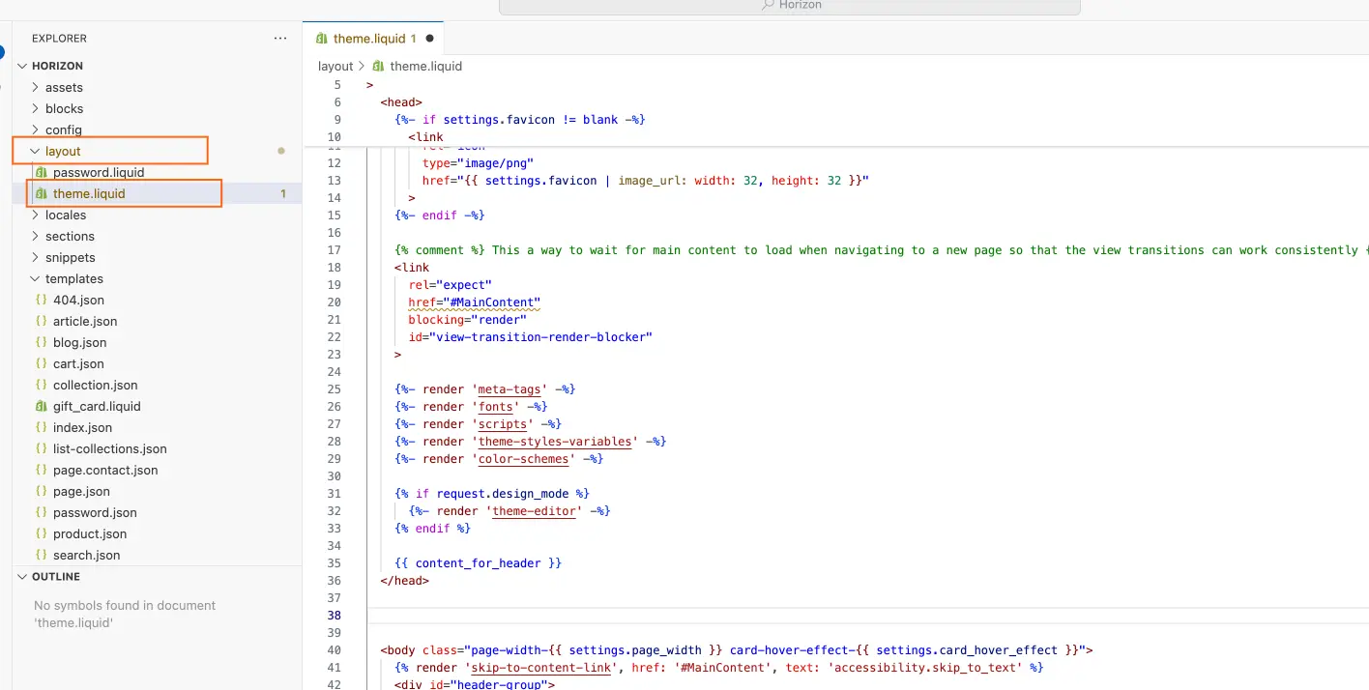Click the 'skip-to-content-link' render text
This screenshot has width=1369, height=690.
click(x=541, y=668)
